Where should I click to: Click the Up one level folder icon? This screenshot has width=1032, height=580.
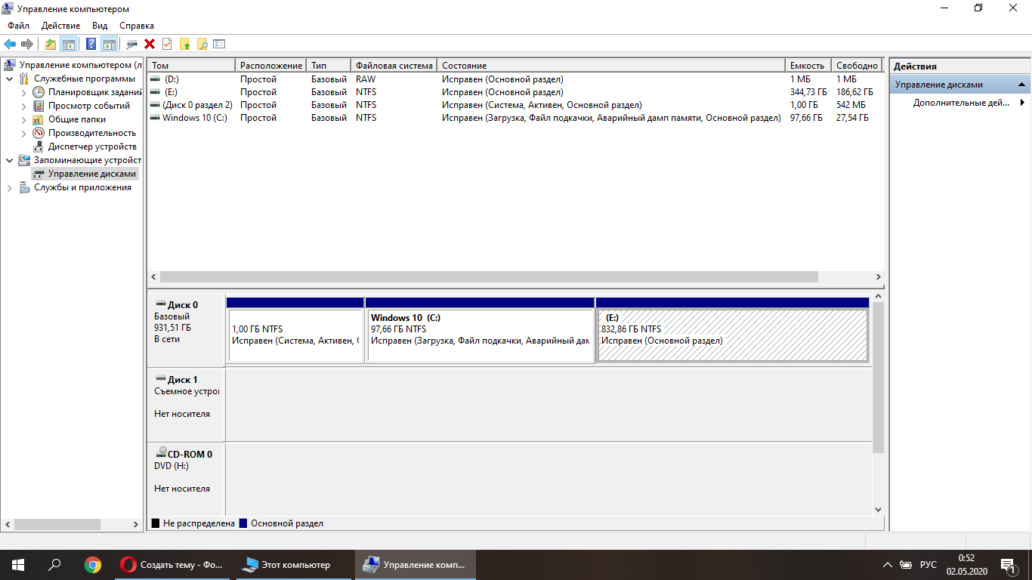point(50,44)
